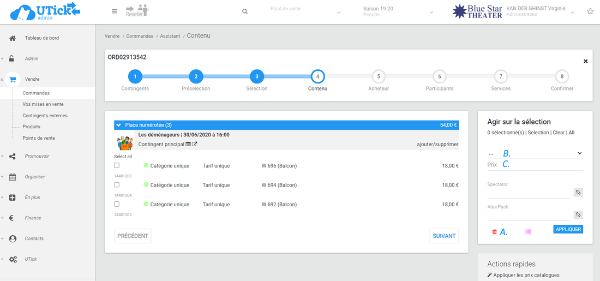
Task: Check the box for seat W 692
Action: click(x=117, y=204)
